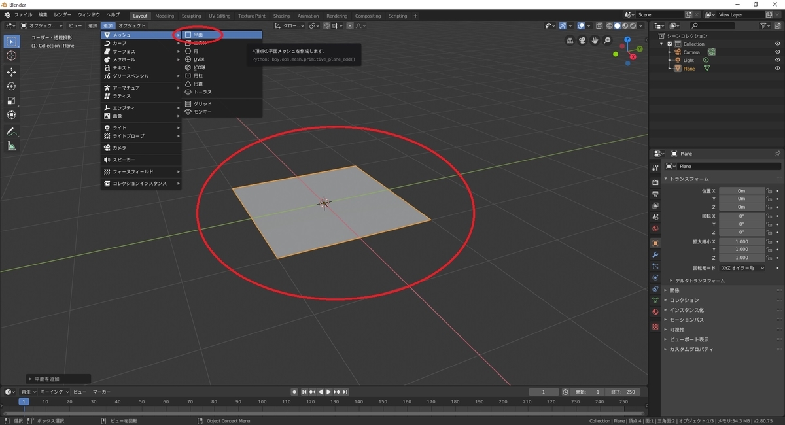The width and height of the screenshot is (785, 425).
Task: Choose モンキー from the mesh submenu
Action: pos(222,112)
